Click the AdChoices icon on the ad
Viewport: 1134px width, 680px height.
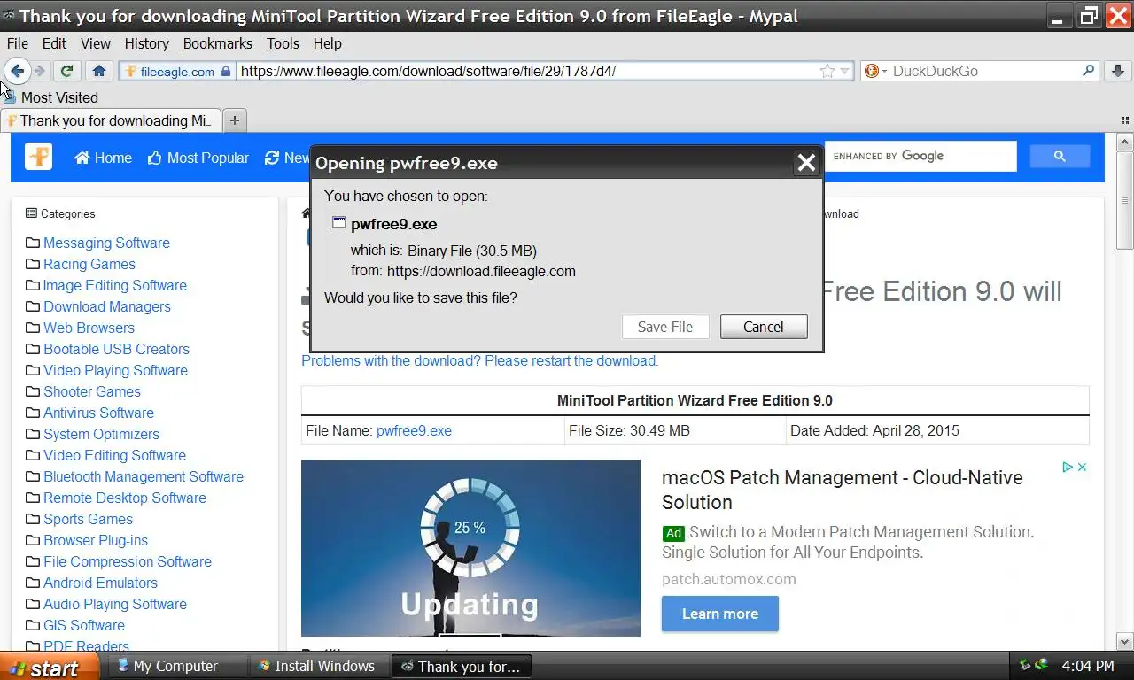click(1068, 467)
